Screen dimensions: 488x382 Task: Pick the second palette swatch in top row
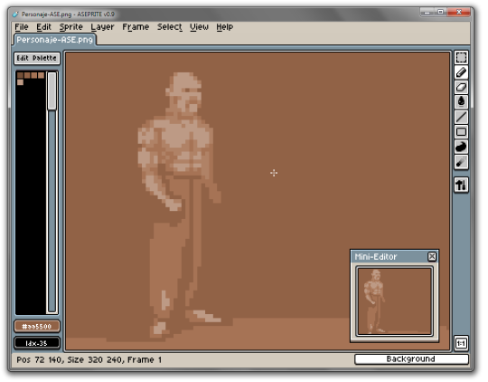click(x=27, y=75)
